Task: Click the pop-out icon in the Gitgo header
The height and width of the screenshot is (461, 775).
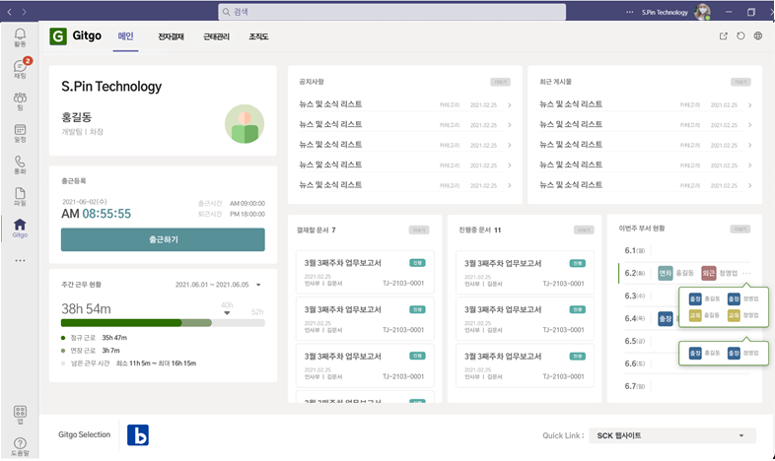Action: pyautogui.click(x=724, y=36)
